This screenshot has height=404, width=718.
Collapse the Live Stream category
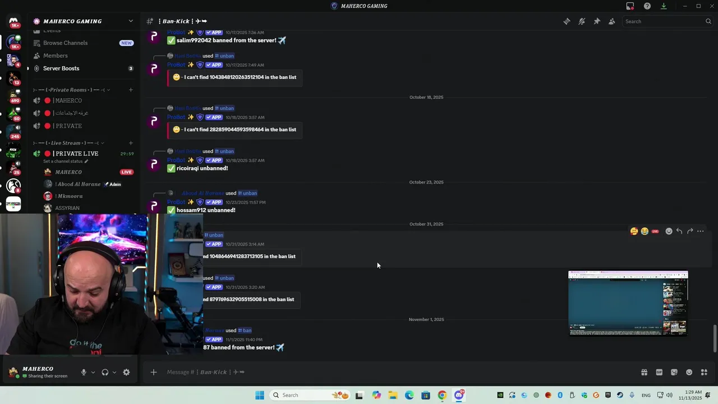pos(68,143)
